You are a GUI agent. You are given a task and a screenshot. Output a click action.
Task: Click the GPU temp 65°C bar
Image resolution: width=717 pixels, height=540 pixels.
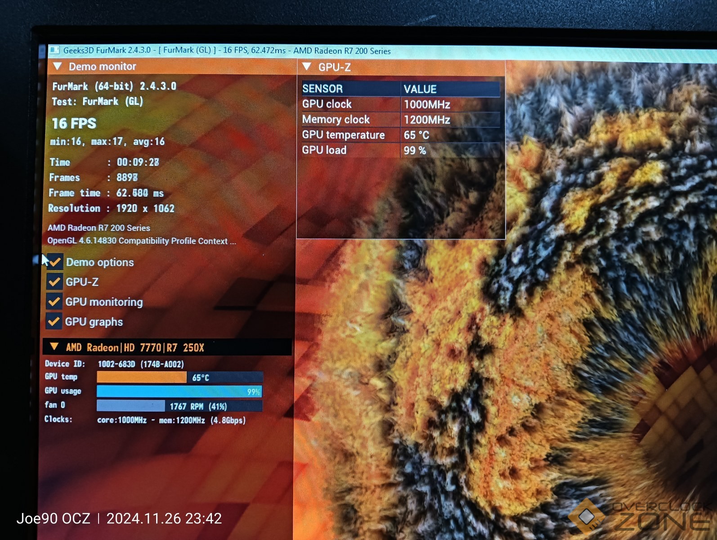179,377
